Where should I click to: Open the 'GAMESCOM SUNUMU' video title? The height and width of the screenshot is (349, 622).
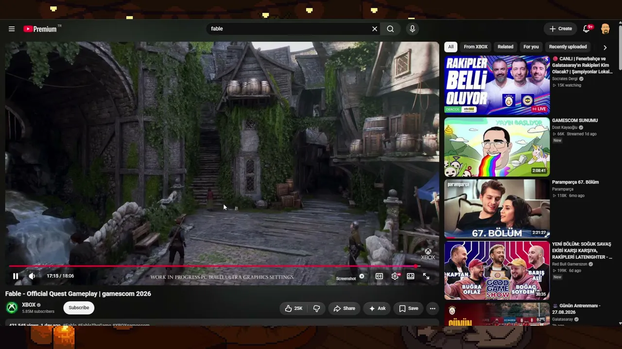(575, 120)
